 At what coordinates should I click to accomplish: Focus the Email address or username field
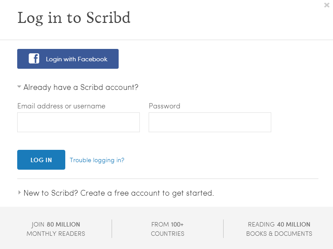tap(79, 122)
